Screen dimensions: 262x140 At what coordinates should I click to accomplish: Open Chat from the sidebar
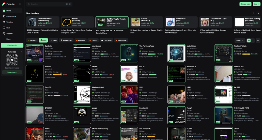tap(8, 28)
